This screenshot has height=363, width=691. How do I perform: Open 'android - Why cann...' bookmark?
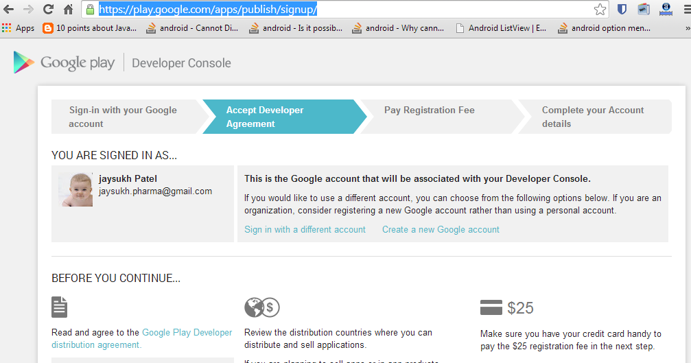[398, 28]
